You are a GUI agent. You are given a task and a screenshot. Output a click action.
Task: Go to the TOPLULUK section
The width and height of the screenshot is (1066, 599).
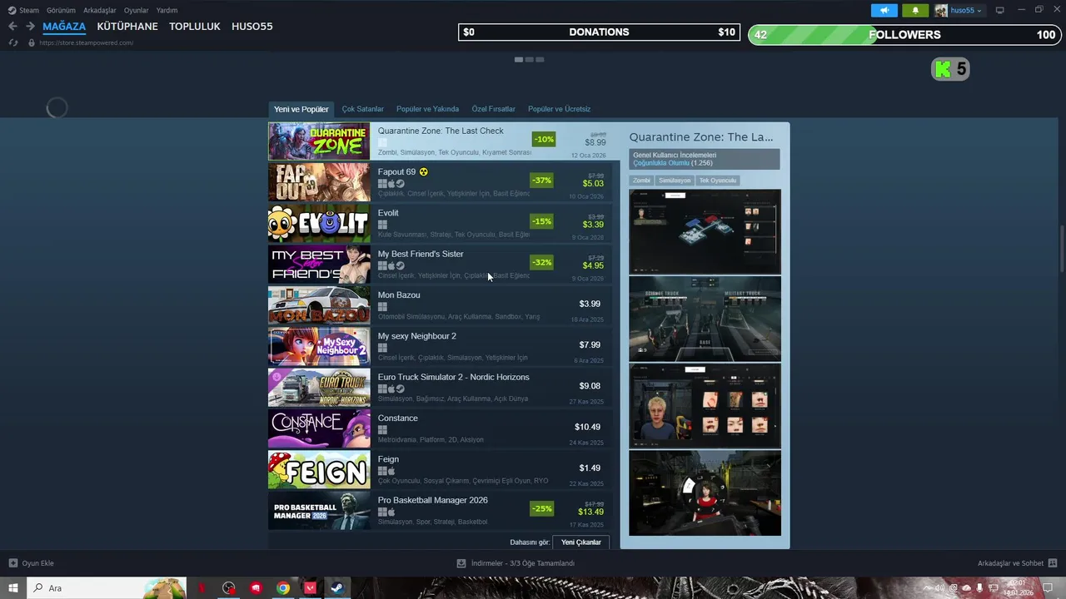click(195, 27)
